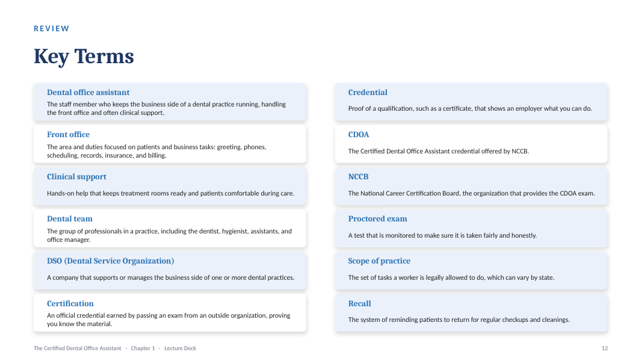The width and height of the screenshot is (642, 361).
Task: Click the Dental office assistant term heading
Action: (x=88, y=93)
